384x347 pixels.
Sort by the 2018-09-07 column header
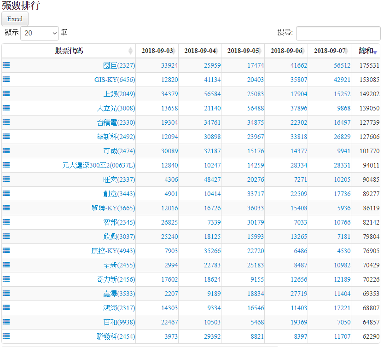pyautogui.click(x=329, y=51)
